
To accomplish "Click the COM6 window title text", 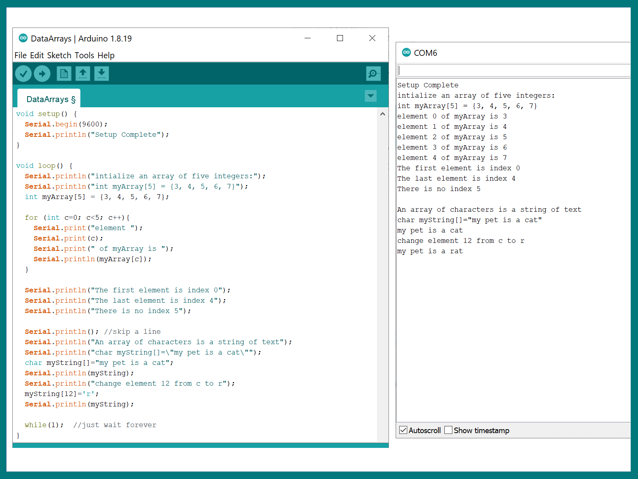I will point(426,53).
